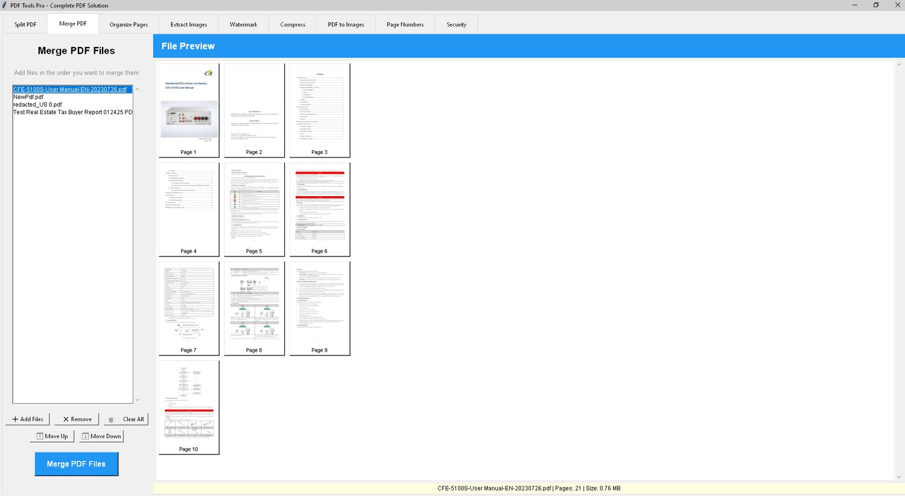Click the file list scrollbar down arrow
905x496 pixels.
tap(137, 399)
